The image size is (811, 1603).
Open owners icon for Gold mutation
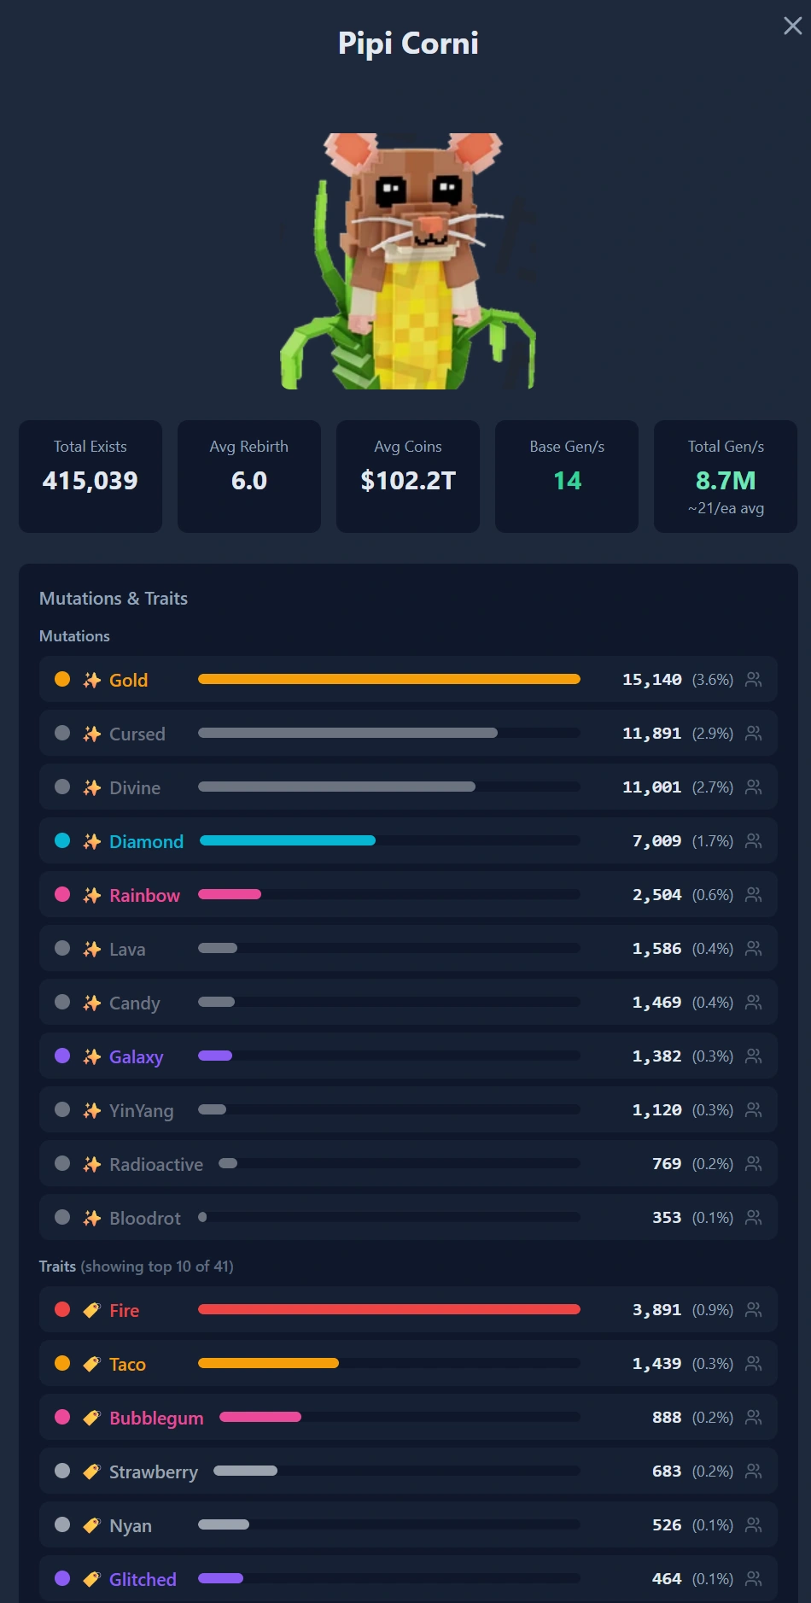tap(753, 680)
